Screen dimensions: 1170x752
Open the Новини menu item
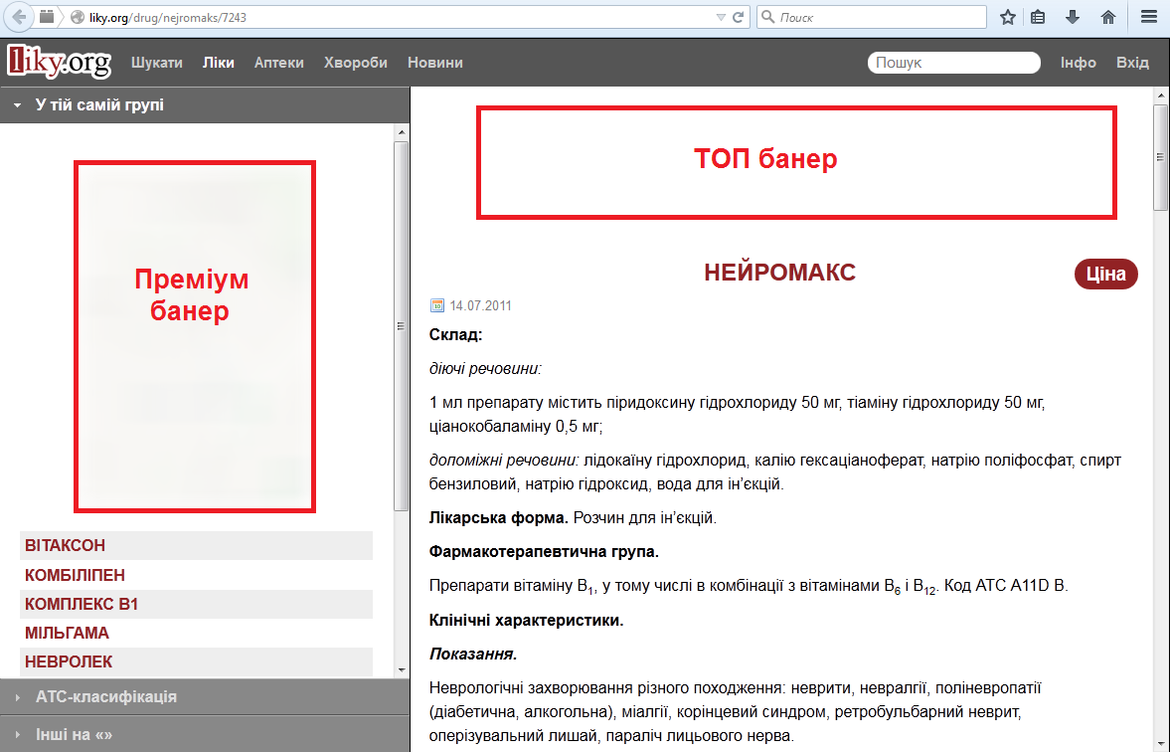pos(435,63)
